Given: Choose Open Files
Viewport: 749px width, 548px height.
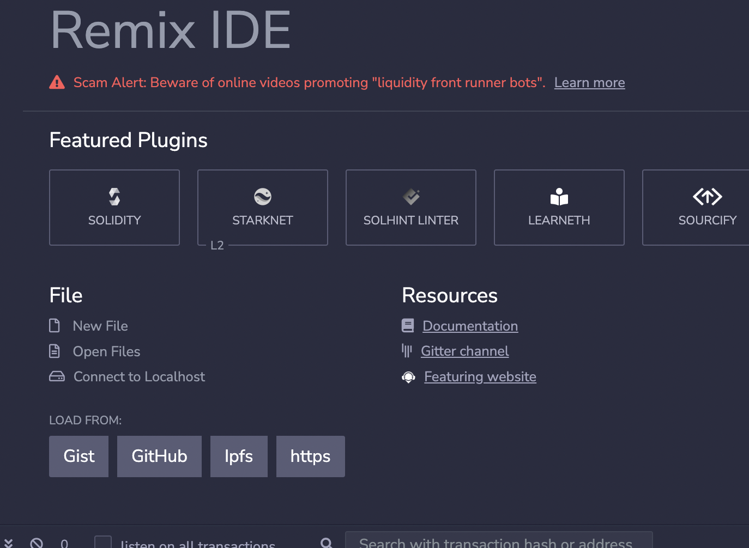Looking at the screenshot, I should pyautogui.click(x=107, y=351).
